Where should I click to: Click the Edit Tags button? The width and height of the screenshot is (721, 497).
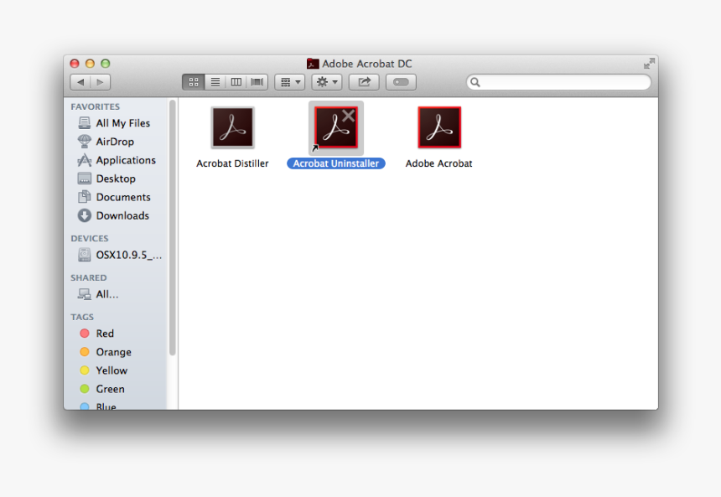(401, 82)
